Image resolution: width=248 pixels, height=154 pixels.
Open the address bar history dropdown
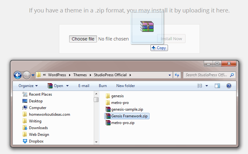click(170, 75)
